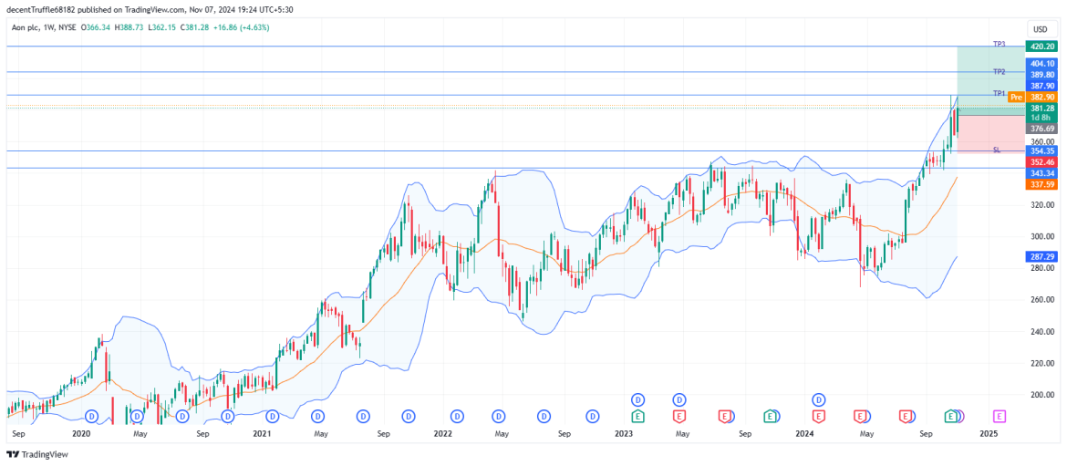
Task: Open the USD currency selector
Action: (x=1040, y=29)
